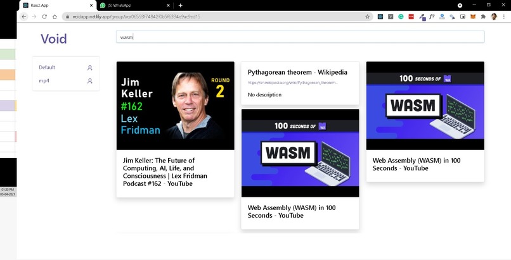Open the Pythagorean theorem Wikipedia title
Screen dimensions: 511x260
pyautogui.click(x=297, y=72)
